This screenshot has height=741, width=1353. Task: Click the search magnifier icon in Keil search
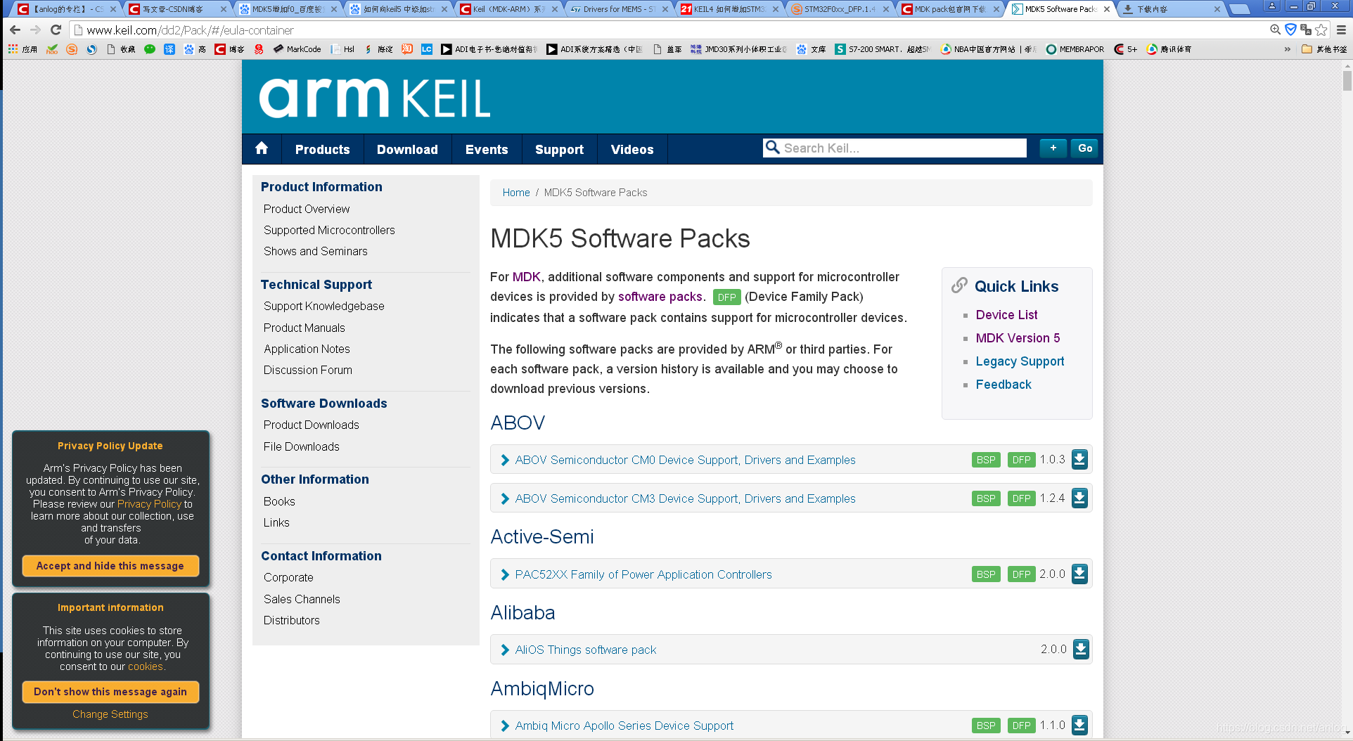click(x=772, y=148)
